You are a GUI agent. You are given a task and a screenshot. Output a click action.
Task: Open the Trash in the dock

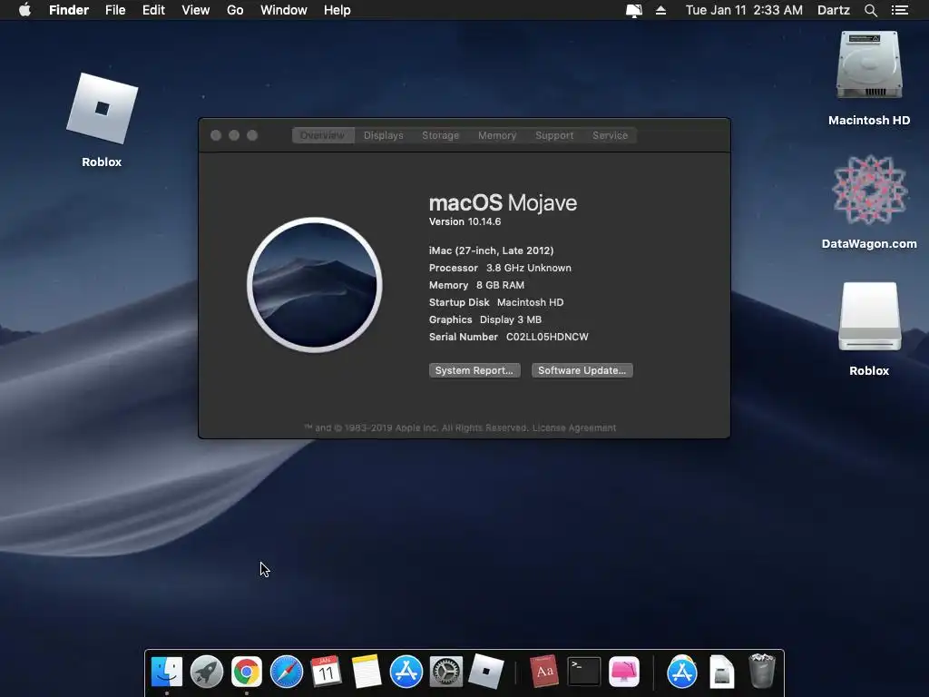point(762,672)
